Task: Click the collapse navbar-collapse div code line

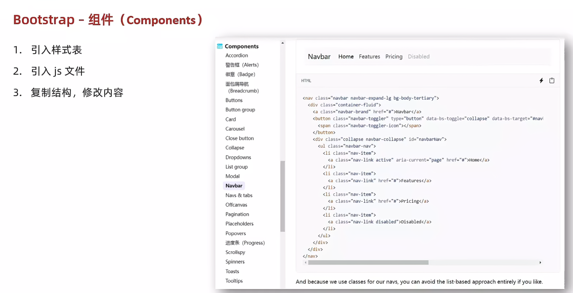Action: [380, 139]
